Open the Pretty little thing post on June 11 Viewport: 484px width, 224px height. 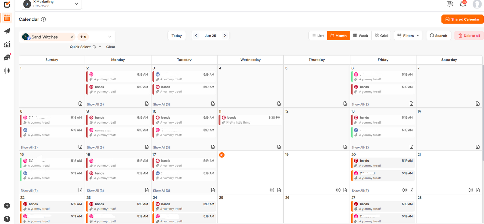tap(250, 120)
